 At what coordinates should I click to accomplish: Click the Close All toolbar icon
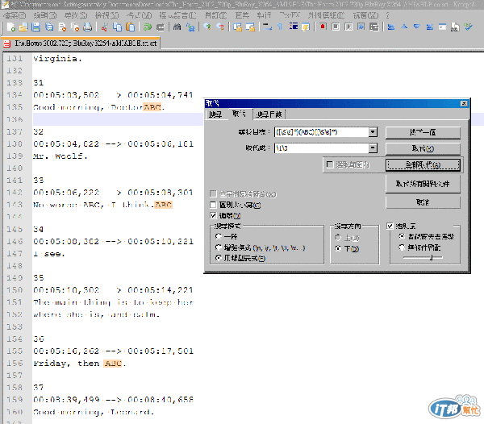[x=75, y=27]
